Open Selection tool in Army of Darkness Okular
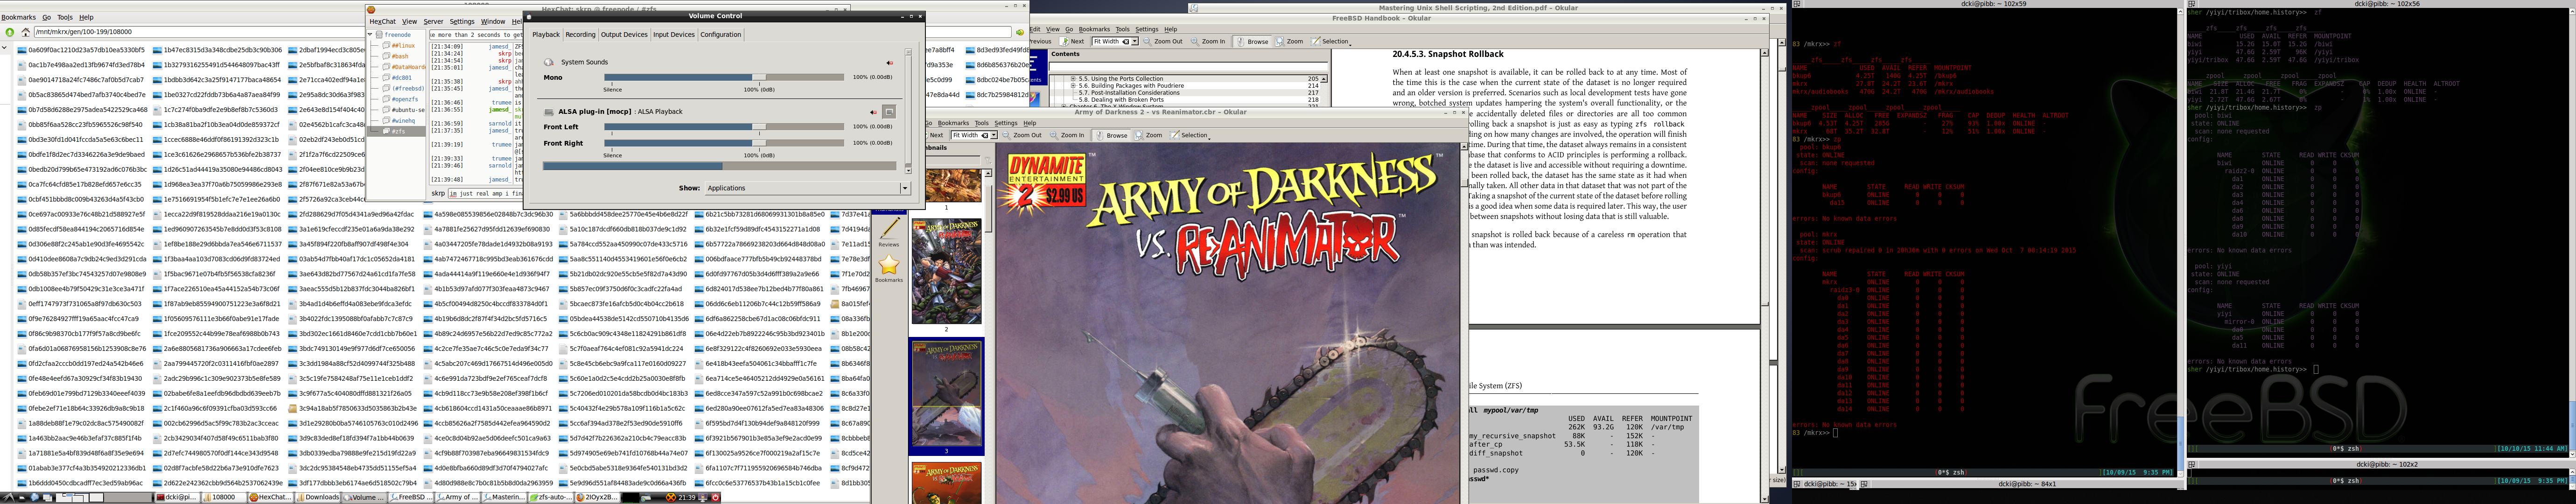This screenshot has height=504, width=2576. pyautogui.click(x=1190, y=135)
